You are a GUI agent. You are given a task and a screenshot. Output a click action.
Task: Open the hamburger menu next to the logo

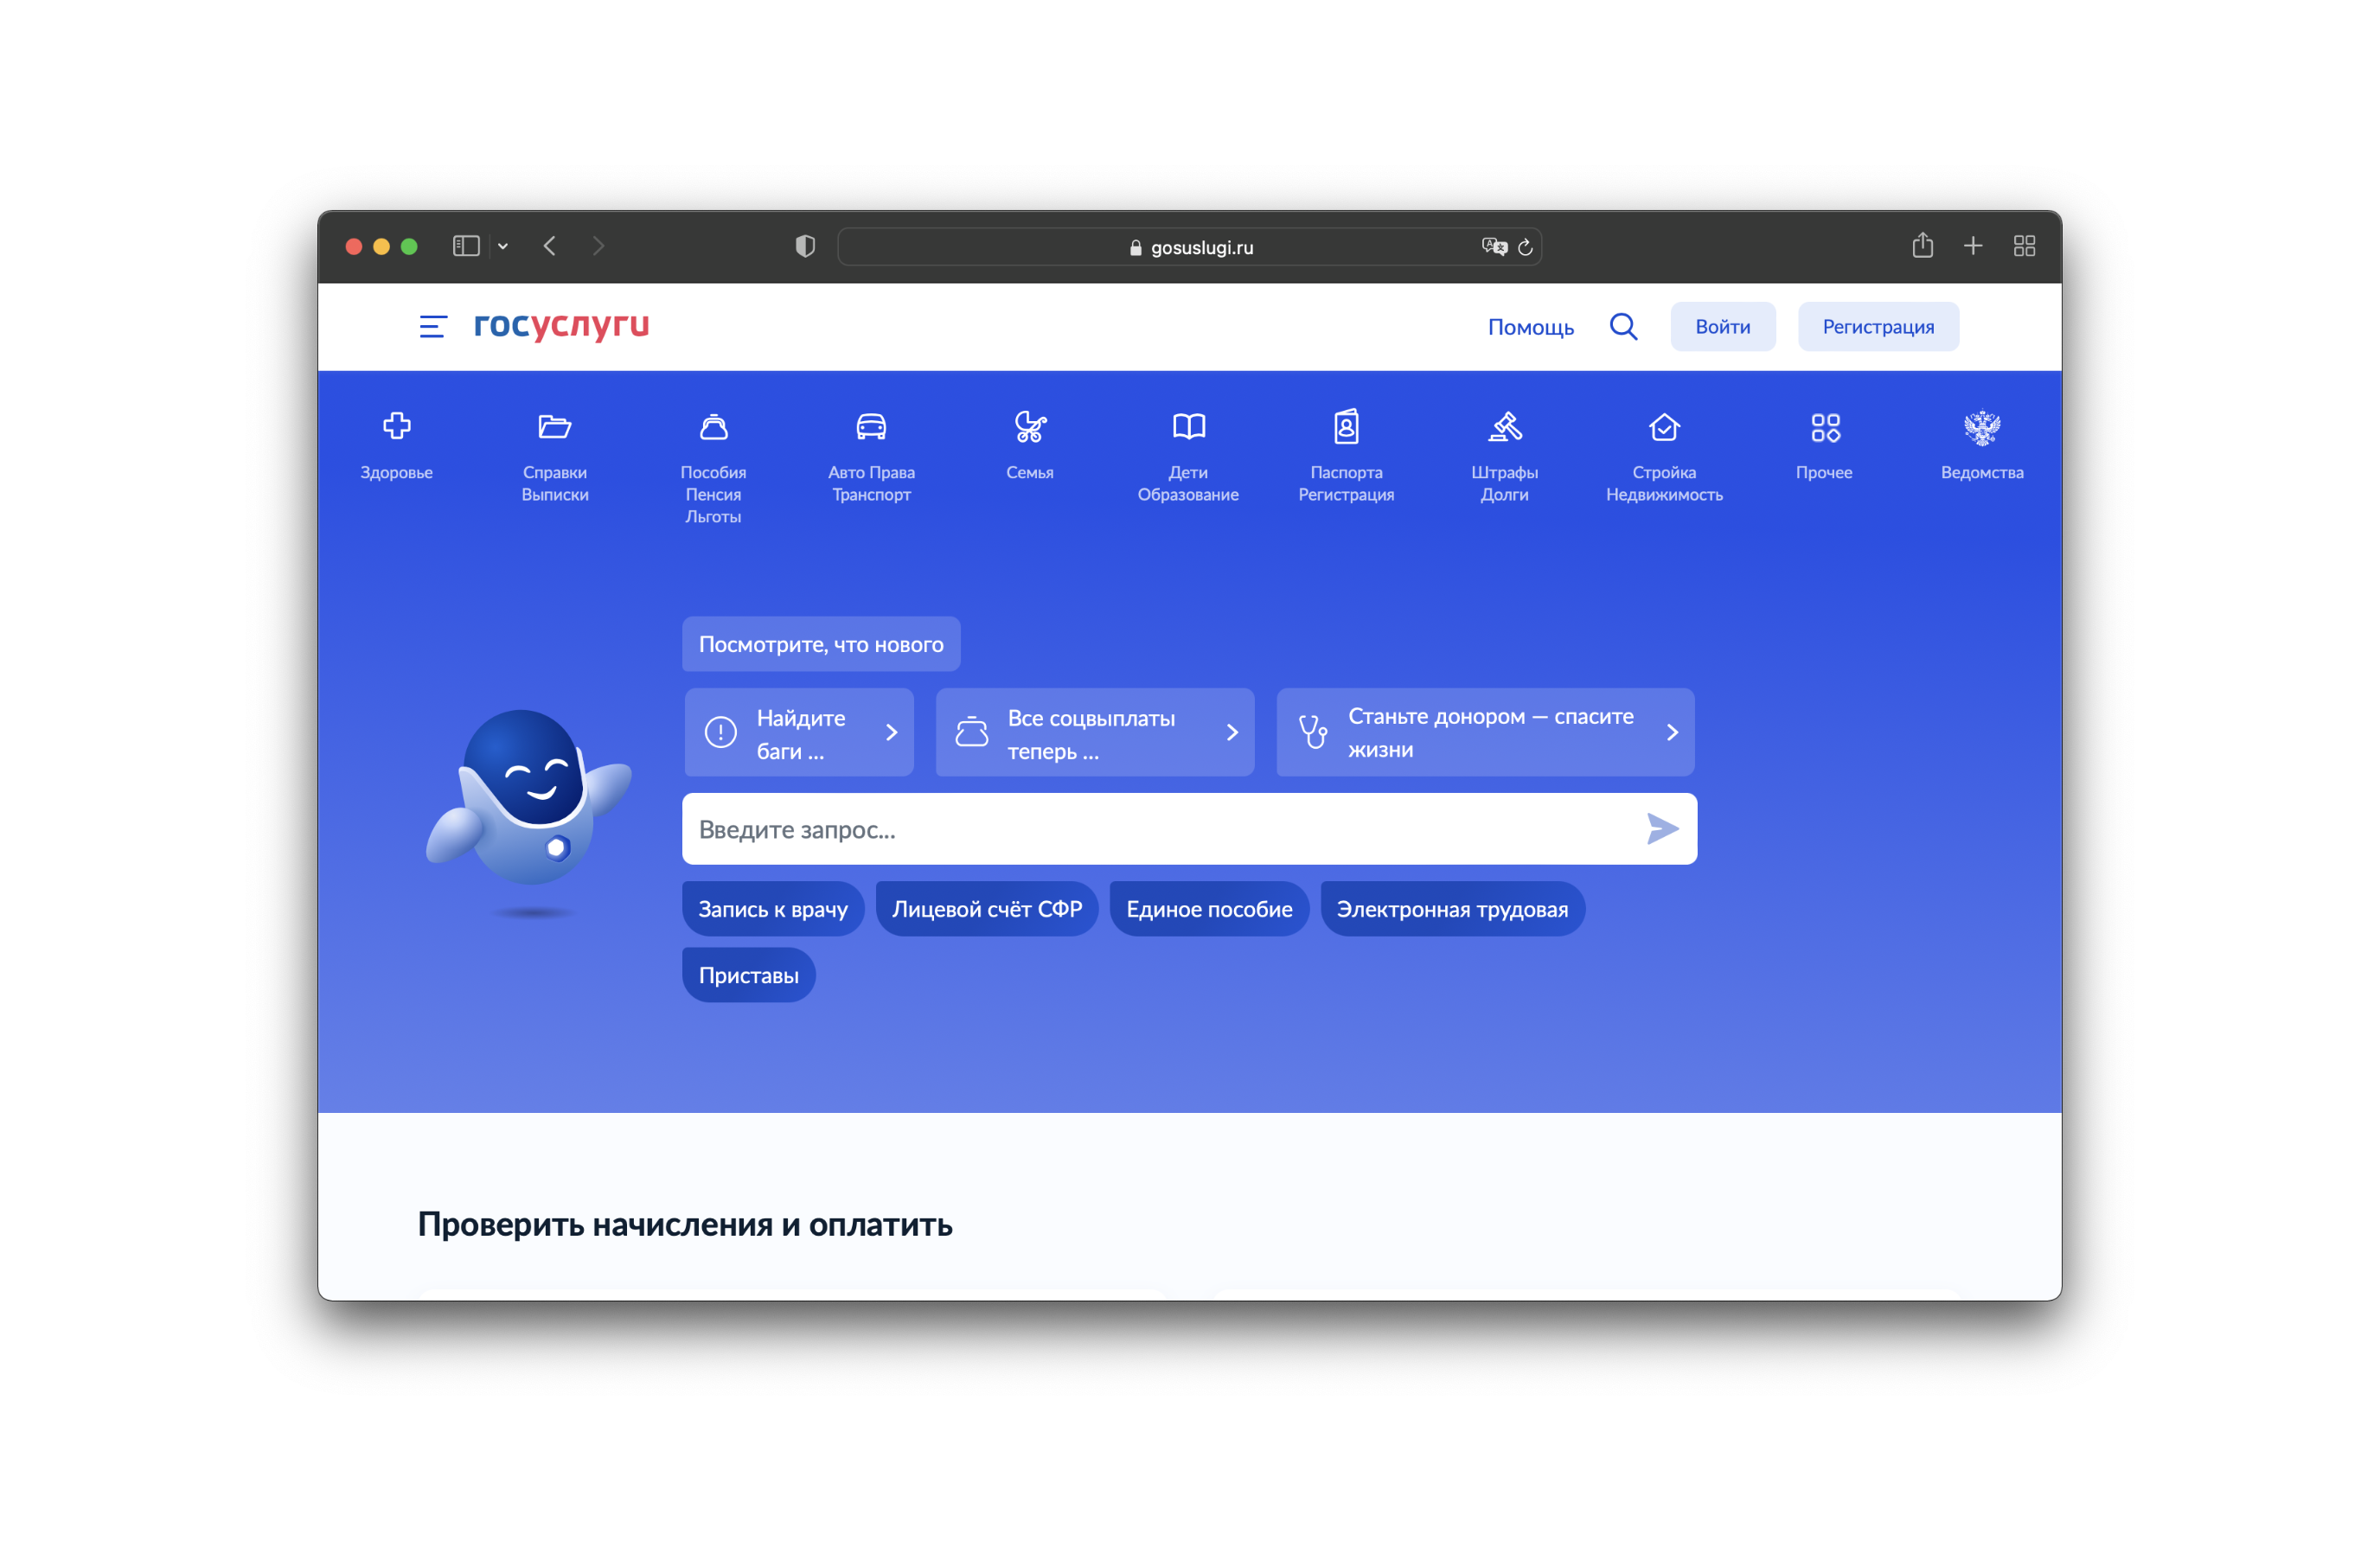click(x=432, y=327)
